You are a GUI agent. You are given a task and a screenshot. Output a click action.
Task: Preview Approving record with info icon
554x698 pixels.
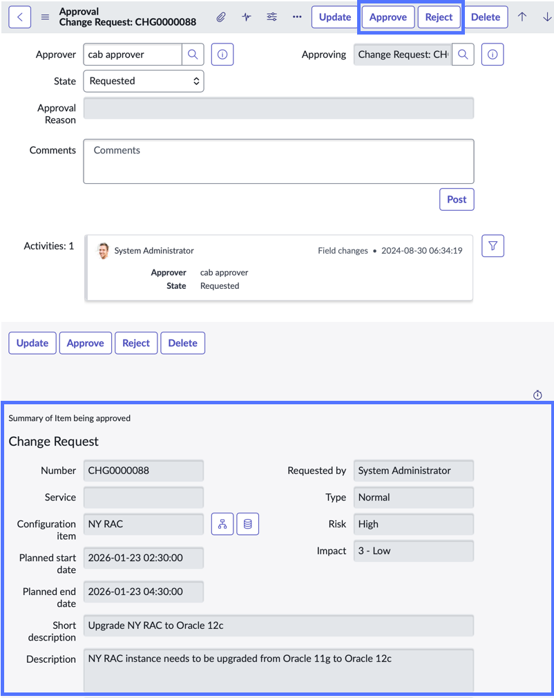tap(493, 55)
